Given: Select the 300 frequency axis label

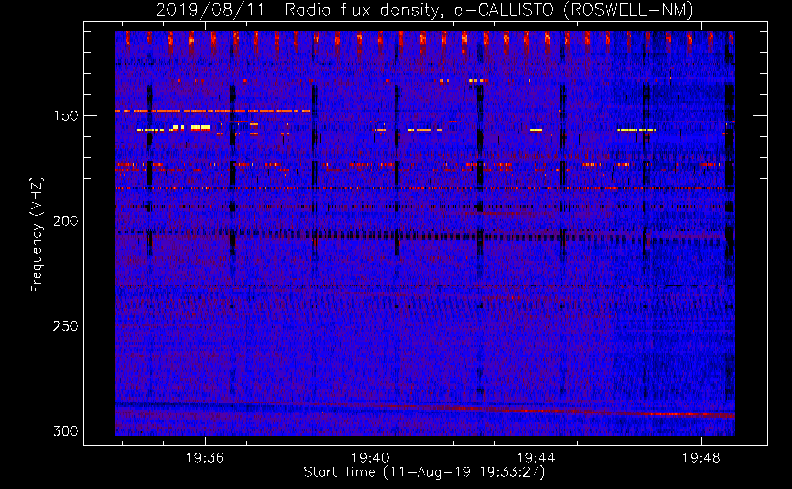Looking at the screenshot, I should pyautogui.click(x=66, y=431).
